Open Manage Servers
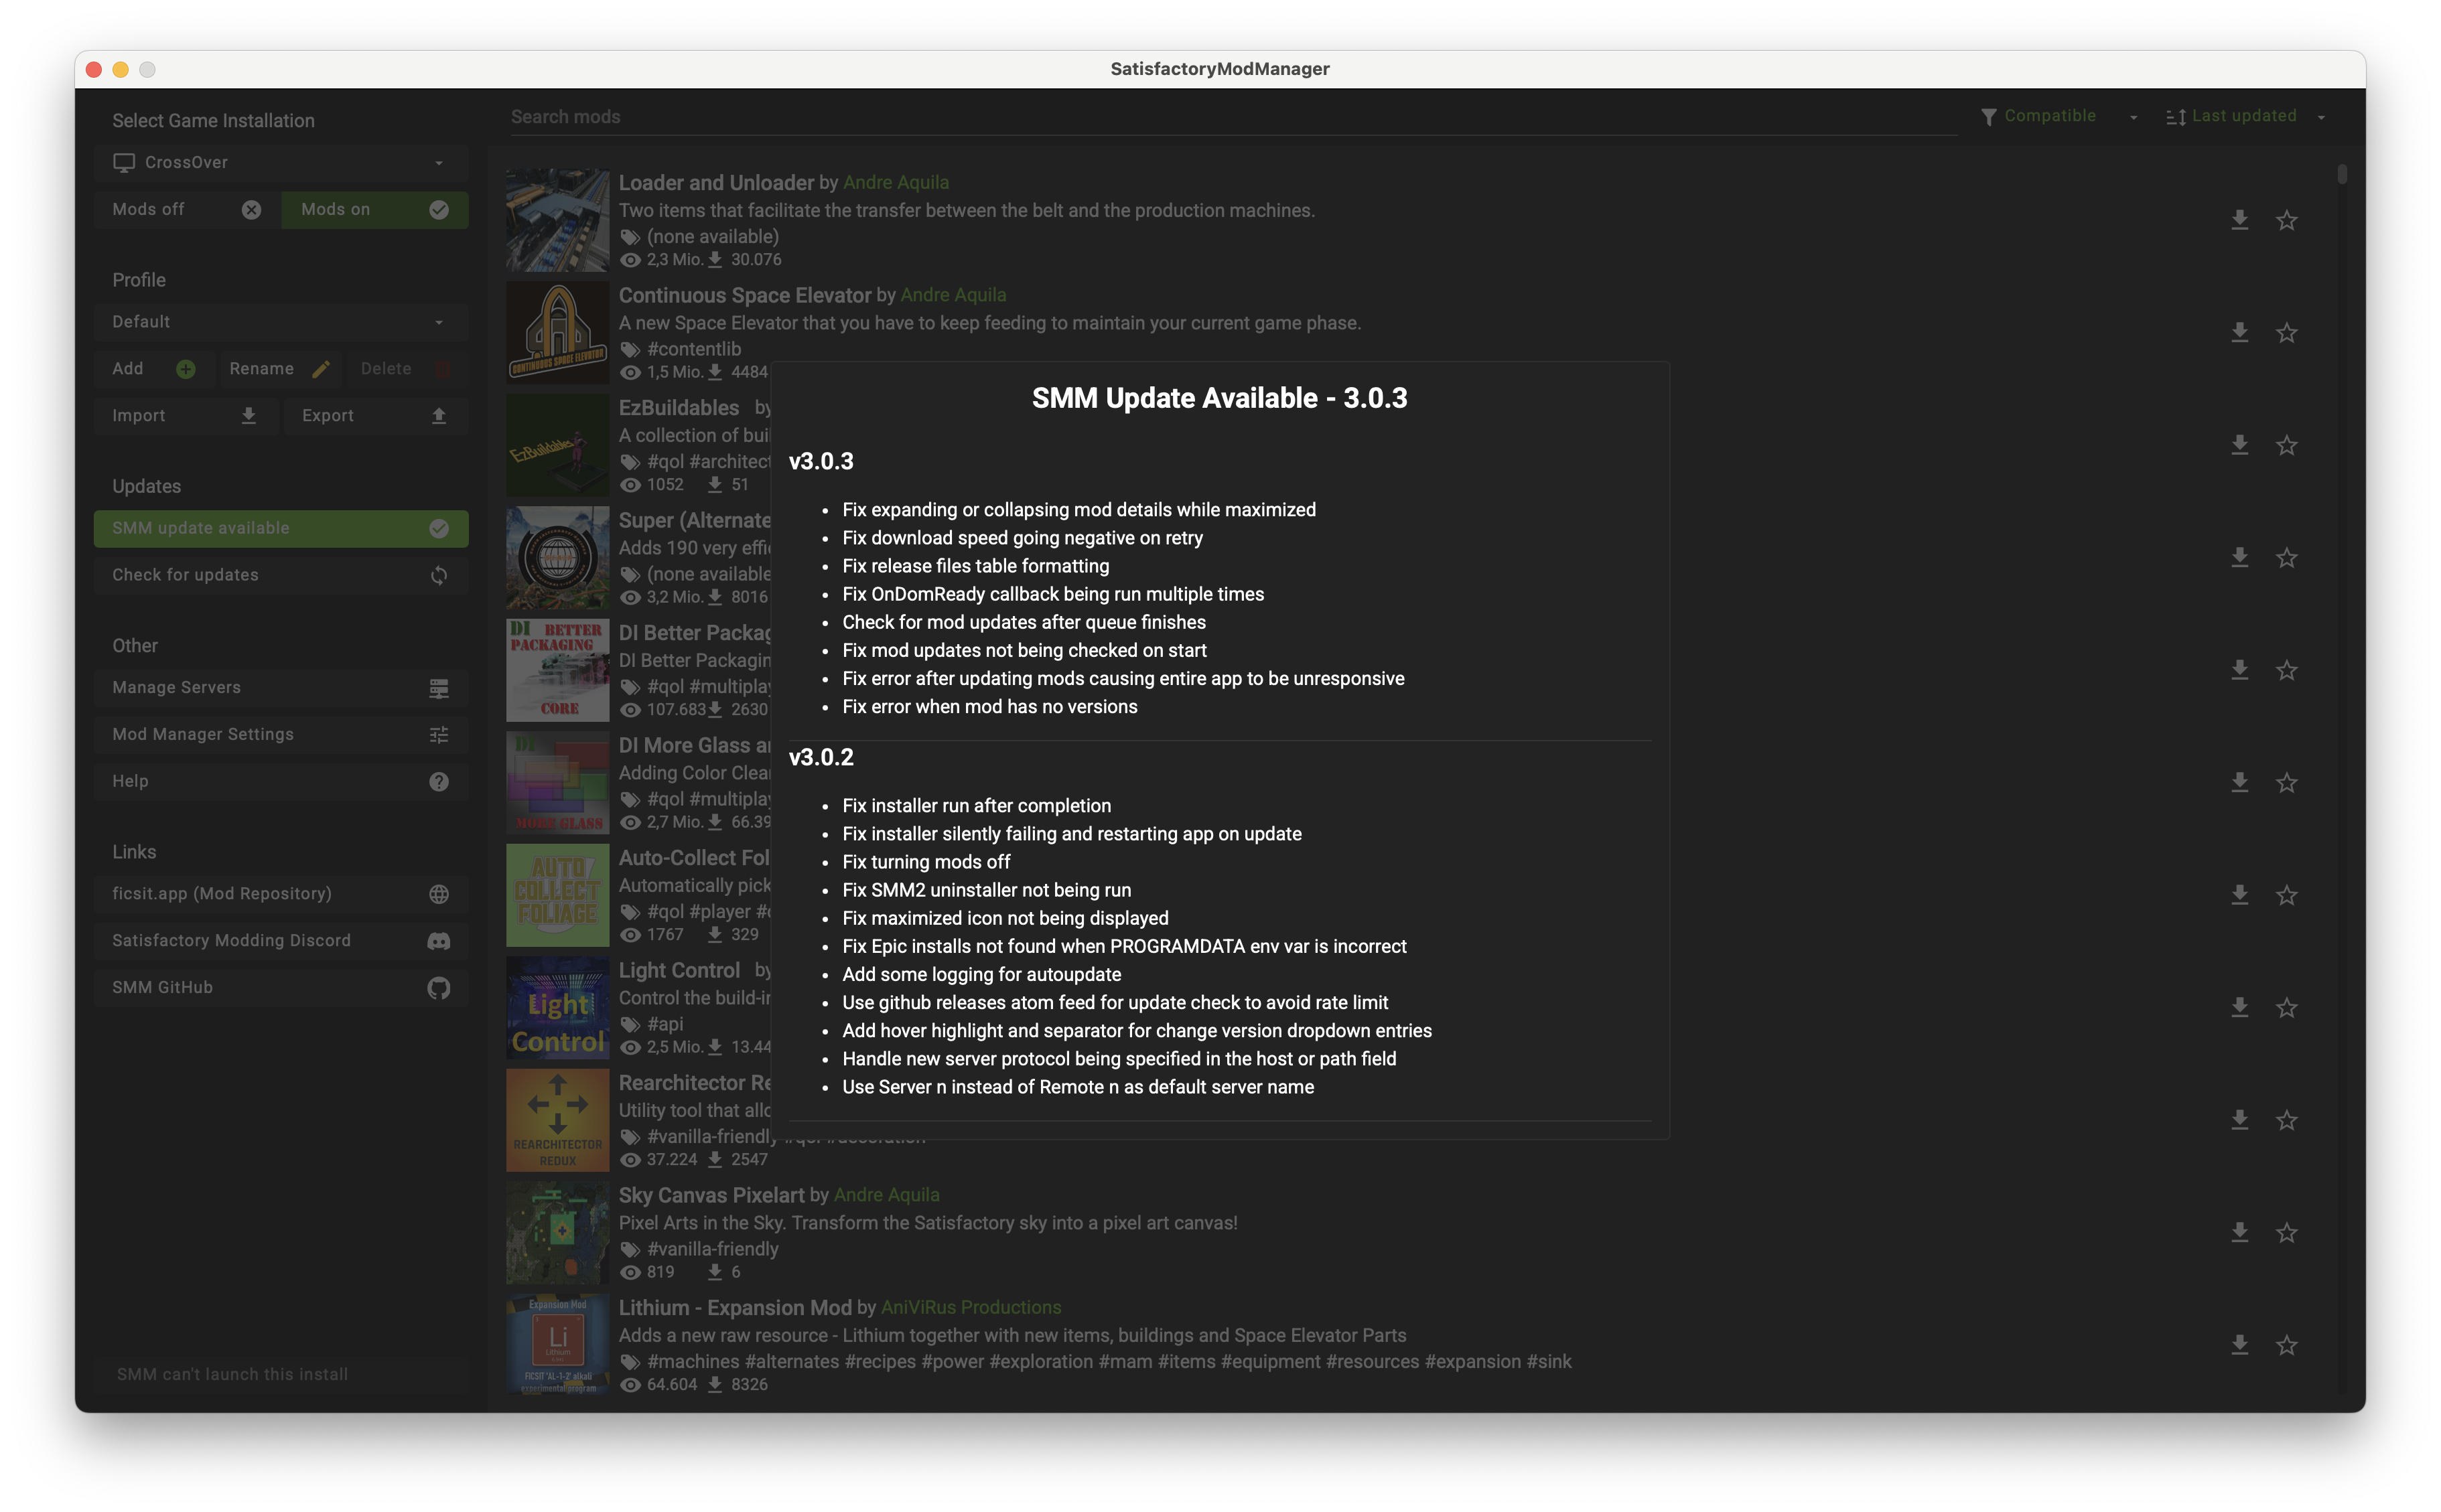Image resolution: width=2441 pixels, height=1512 pixels. pos(280,688)
